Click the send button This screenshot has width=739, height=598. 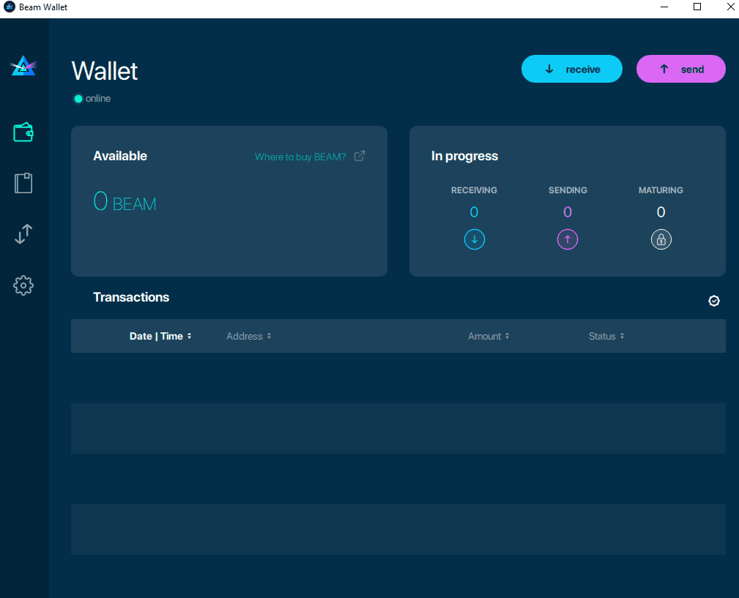pos(680,70)
